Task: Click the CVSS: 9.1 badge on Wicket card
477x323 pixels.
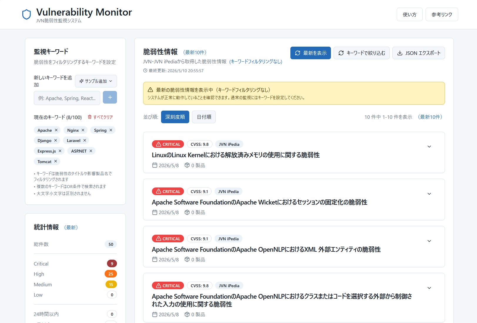Action: point(199,191)
